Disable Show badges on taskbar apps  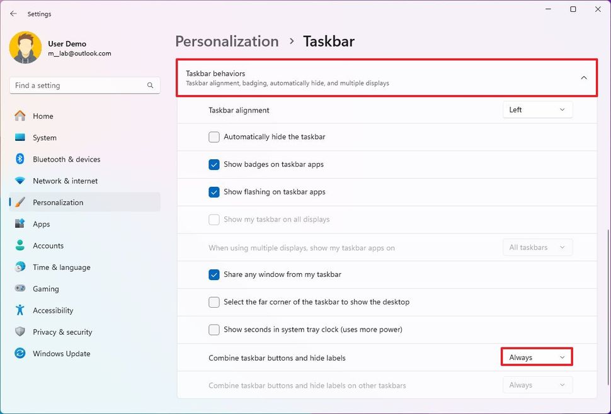click(x=214, y=164)
